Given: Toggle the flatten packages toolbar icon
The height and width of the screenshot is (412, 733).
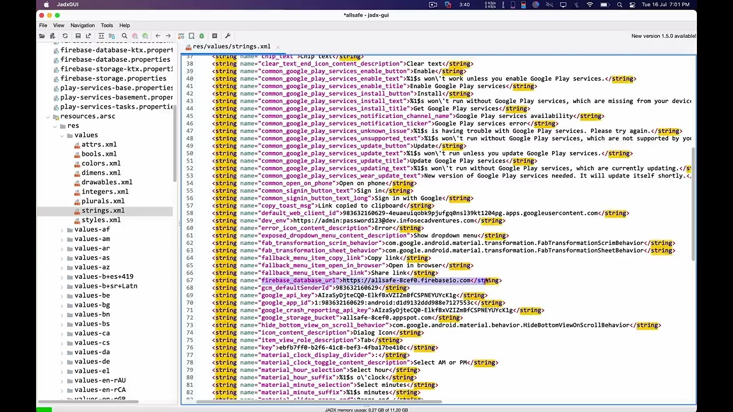Looking at the screenshot, I should (111, 36).
